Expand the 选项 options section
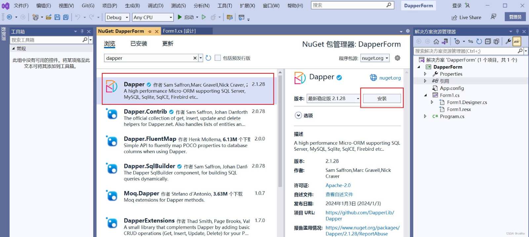The image size is (529, 237). point(298,115)
